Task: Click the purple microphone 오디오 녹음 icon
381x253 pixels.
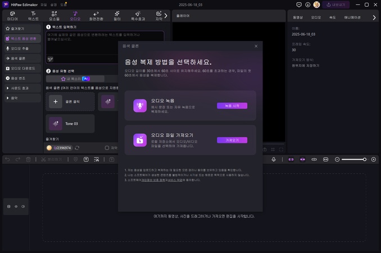Action: [140, 106]
